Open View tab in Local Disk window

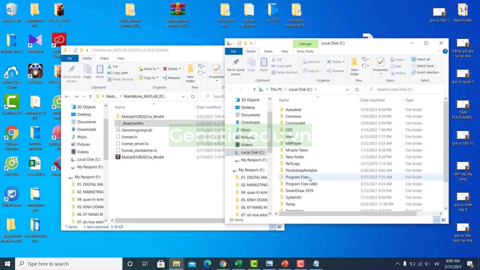[x=284, y=51]
